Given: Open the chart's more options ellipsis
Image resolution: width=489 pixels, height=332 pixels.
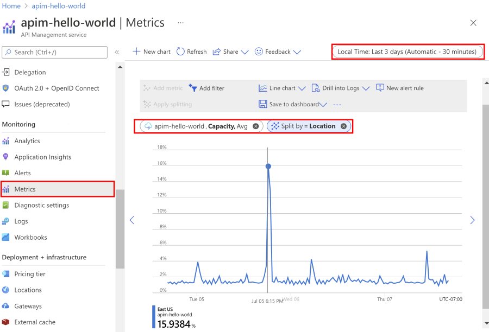Looking at the screenshot, I should (x=337, y=104).
